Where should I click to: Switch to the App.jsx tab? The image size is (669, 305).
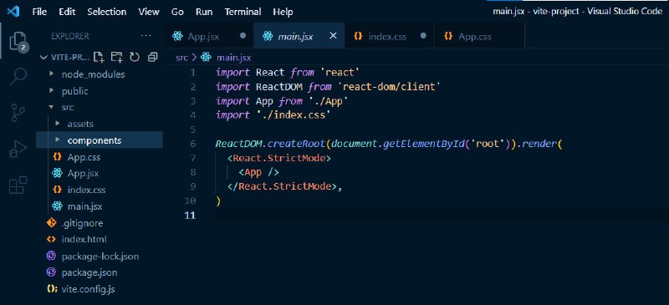tap(209, 36)
